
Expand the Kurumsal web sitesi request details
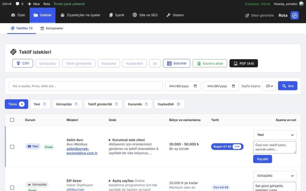click(110, 140)
